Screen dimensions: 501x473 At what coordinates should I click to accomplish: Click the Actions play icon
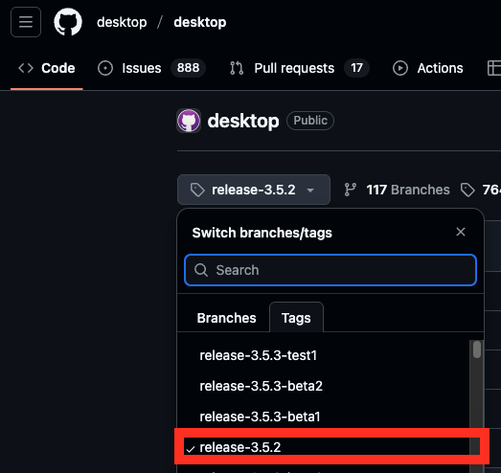[x=400, y=68]
